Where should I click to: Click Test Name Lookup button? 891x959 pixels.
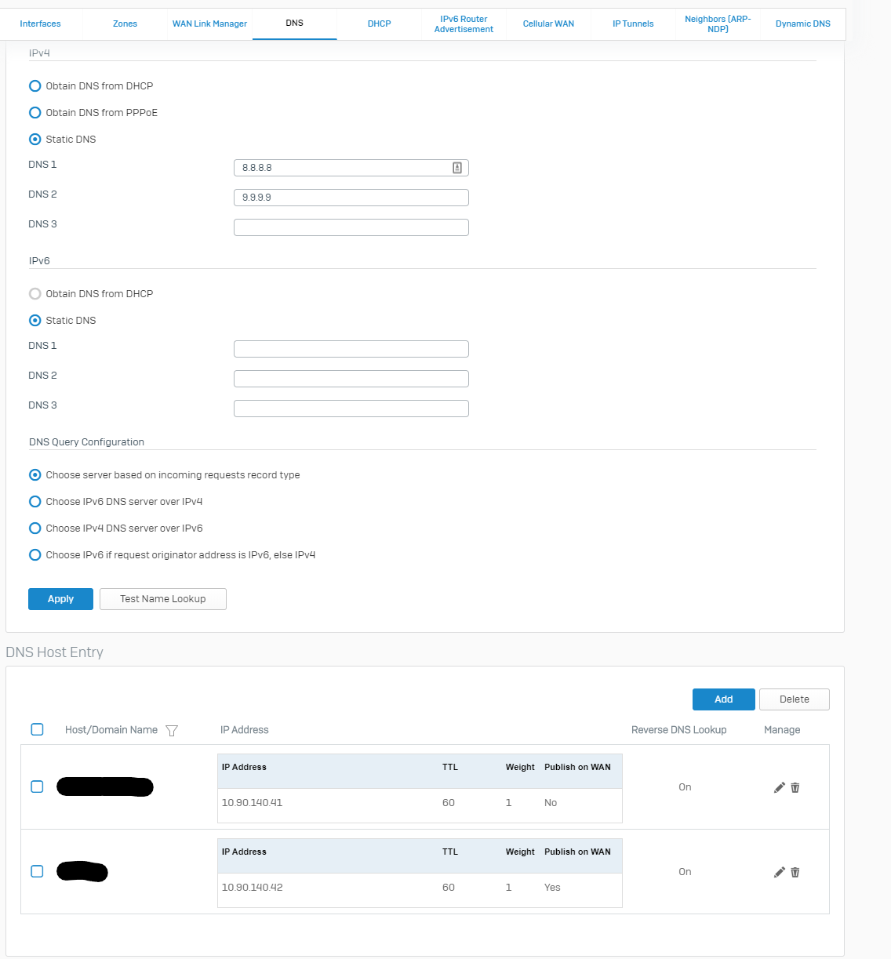point(163,599)
